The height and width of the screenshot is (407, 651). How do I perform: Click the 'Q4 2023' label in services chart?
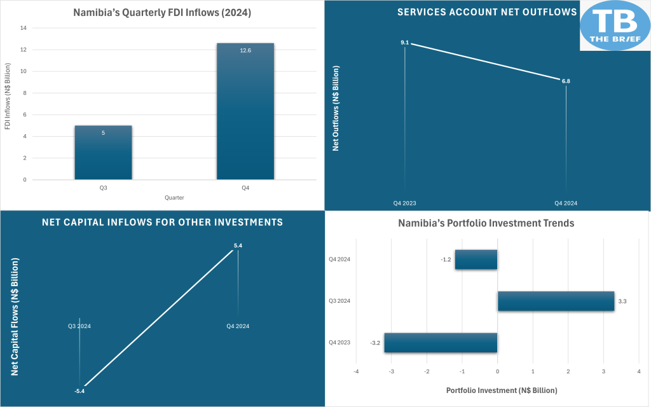(x=405, y=203)
